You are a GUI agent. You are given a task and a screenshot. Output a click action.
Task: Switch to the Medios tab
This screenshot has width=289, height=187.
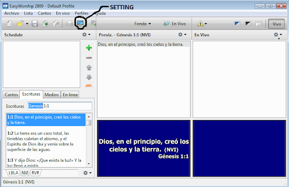[51, 95]
